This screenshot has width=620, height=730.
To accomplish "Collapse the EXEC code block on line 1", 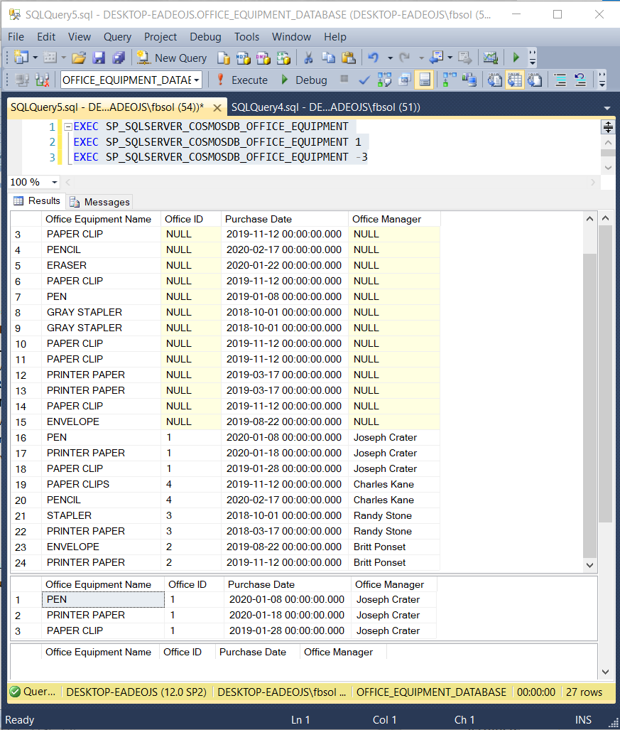I will pos(67,127).
